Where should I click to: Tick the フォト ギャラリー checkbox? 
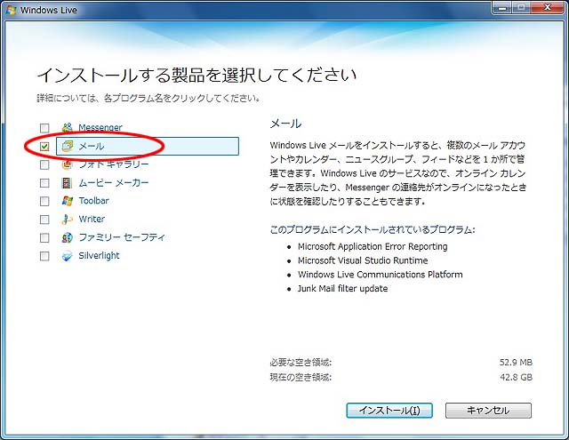pos(44,164)
